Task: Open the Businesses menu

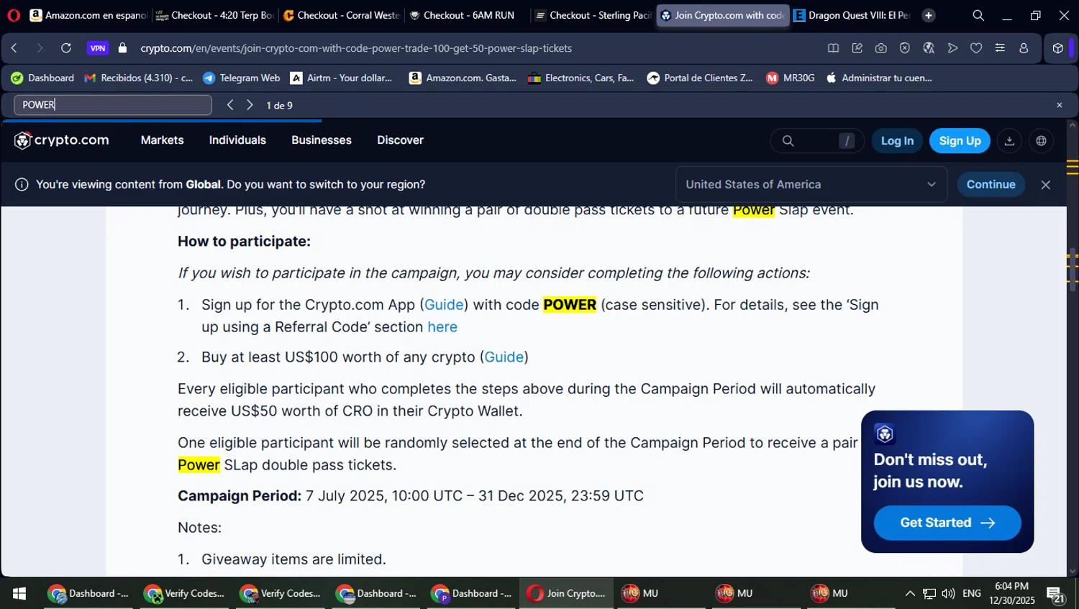Action: click(x=322, y=140)
